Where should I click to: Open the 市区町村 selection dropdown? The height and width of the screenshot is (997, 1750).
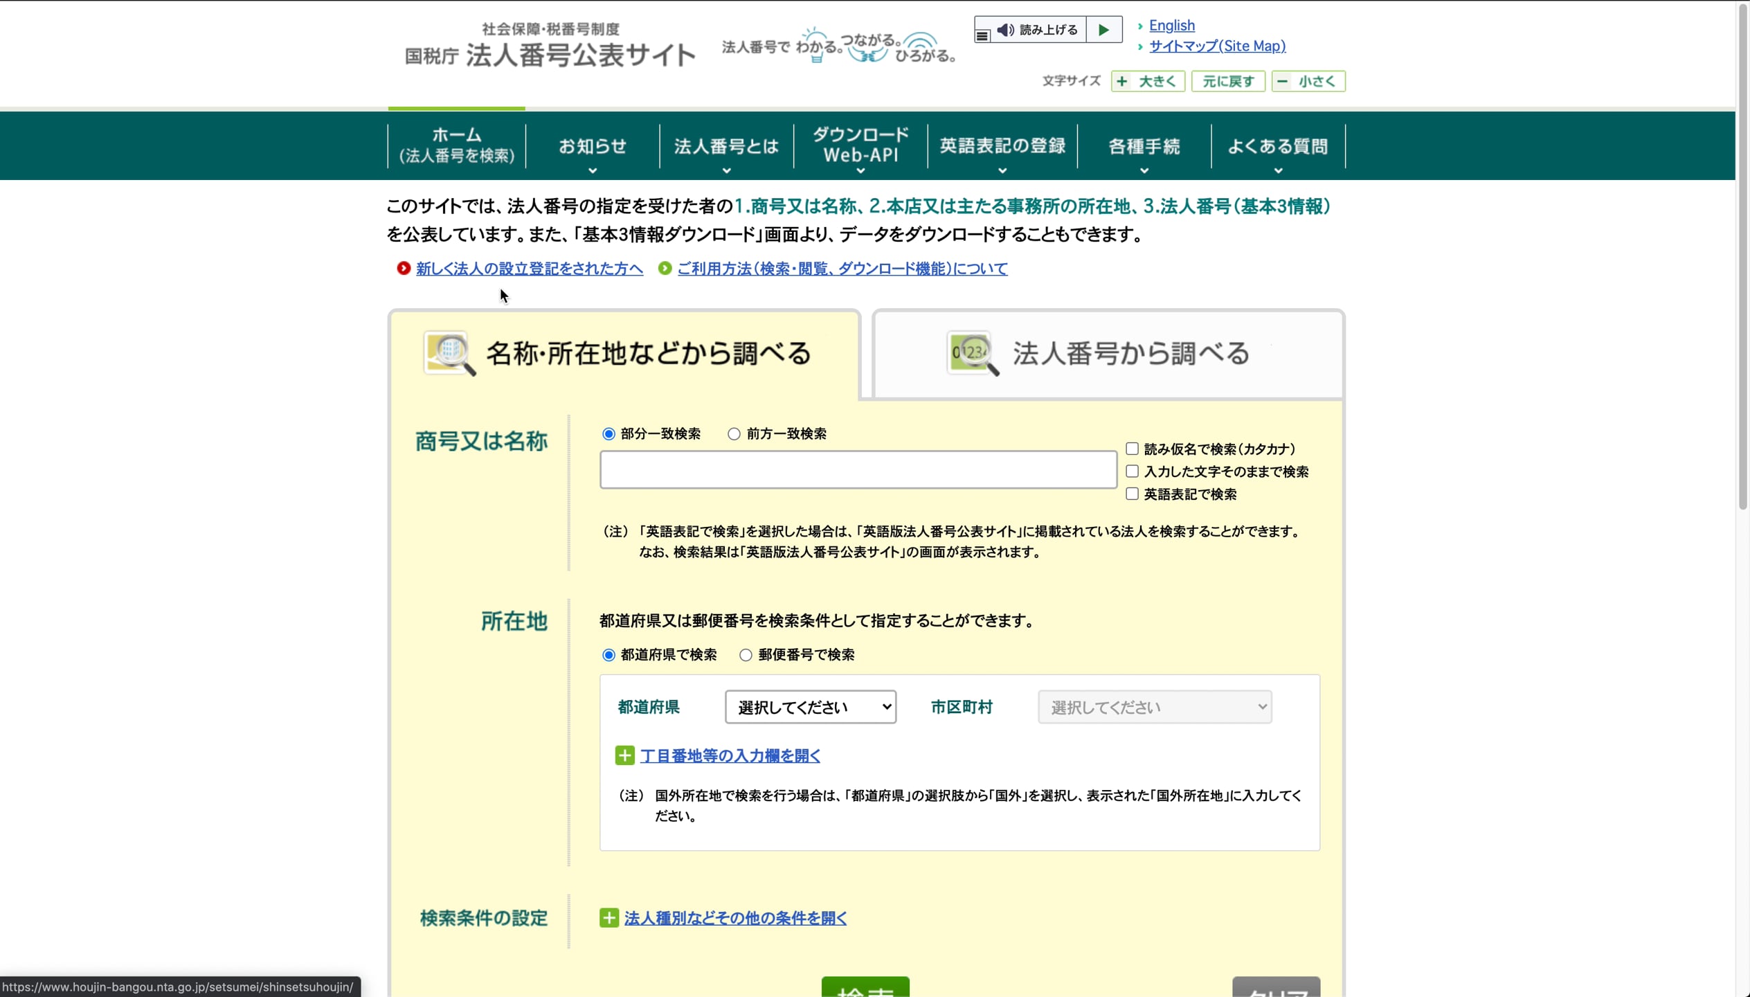pyautogui.click(x=1153, y=707)
